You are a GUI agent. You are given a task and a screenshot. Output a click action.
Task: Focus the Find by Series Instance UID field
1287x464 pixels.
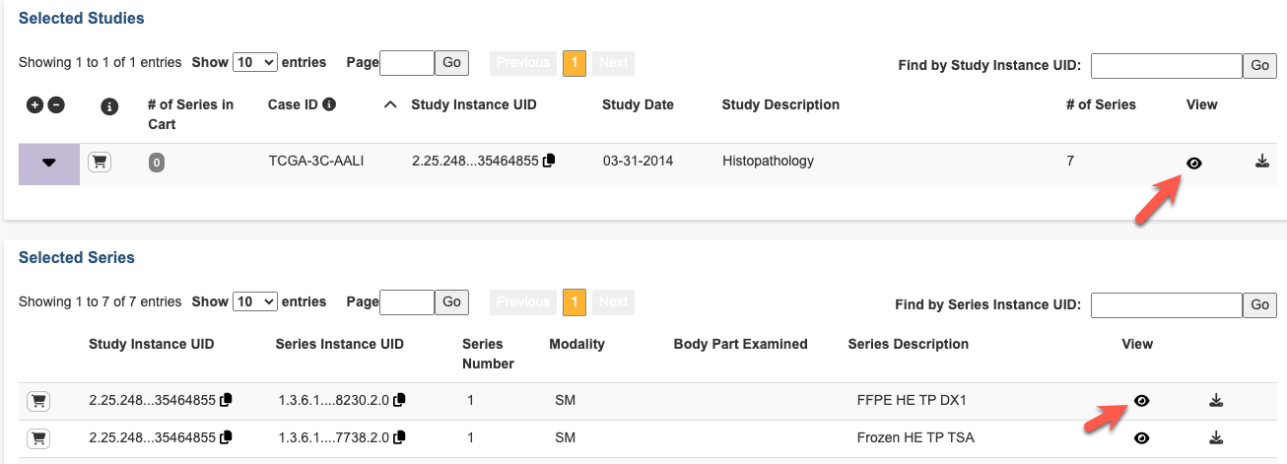pos(1166,305)
